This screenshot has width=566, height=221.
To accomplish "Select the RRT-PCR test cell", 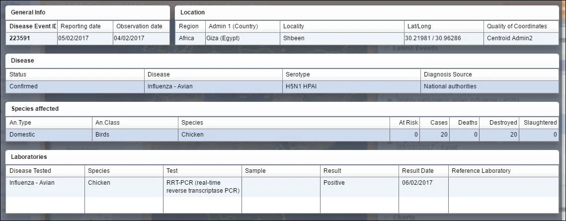I will pos(203,187).
